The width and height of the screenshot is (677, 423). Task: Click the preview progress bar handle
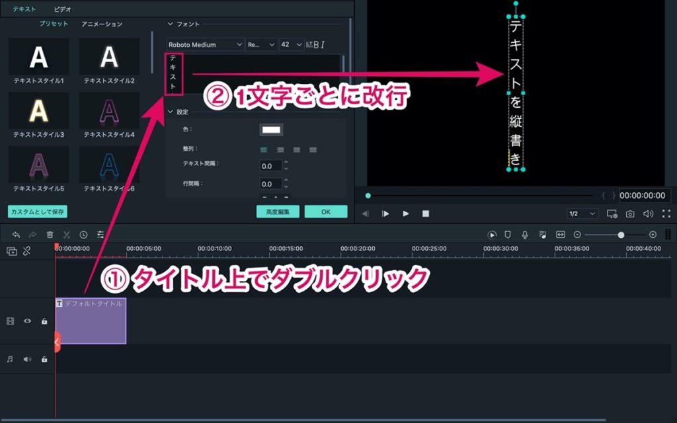(x=368, y=196)
